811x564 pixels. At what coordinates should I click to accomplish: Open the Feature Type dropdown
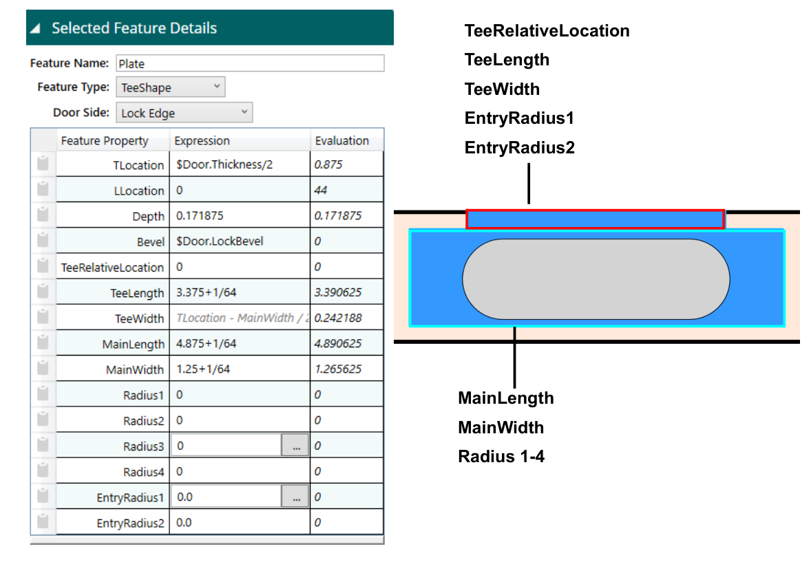(x=171, y=87)
